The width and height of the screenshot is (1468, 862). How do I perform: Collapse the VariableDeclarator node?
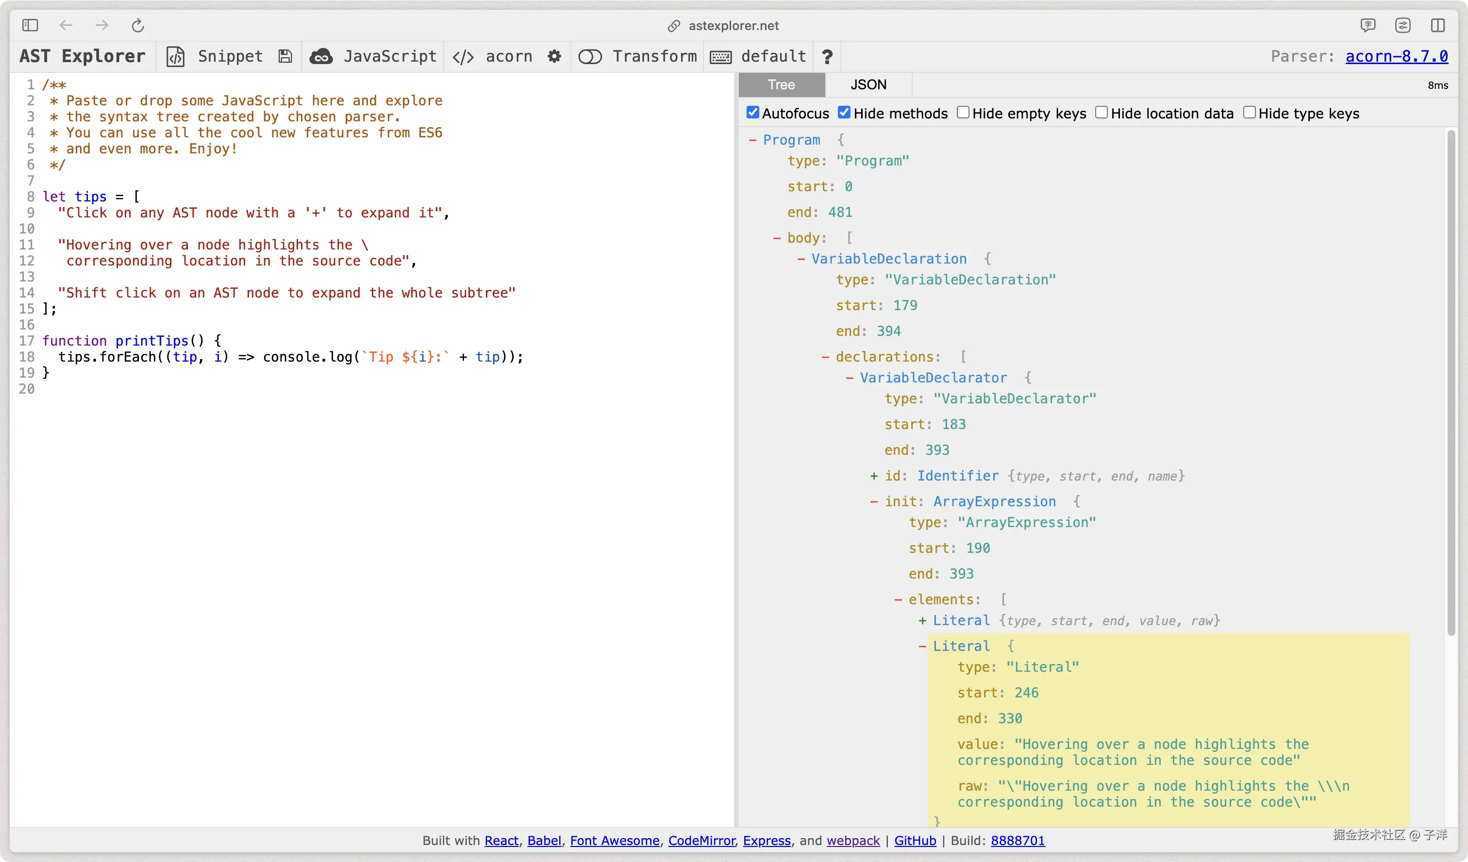tap(850, 378)
